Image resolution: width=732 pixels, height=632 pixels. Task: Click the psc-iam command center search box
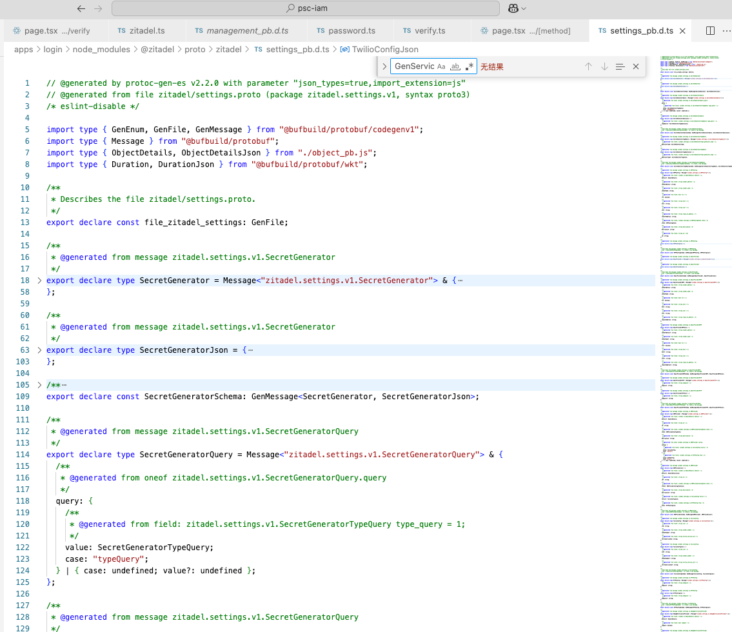305,8
